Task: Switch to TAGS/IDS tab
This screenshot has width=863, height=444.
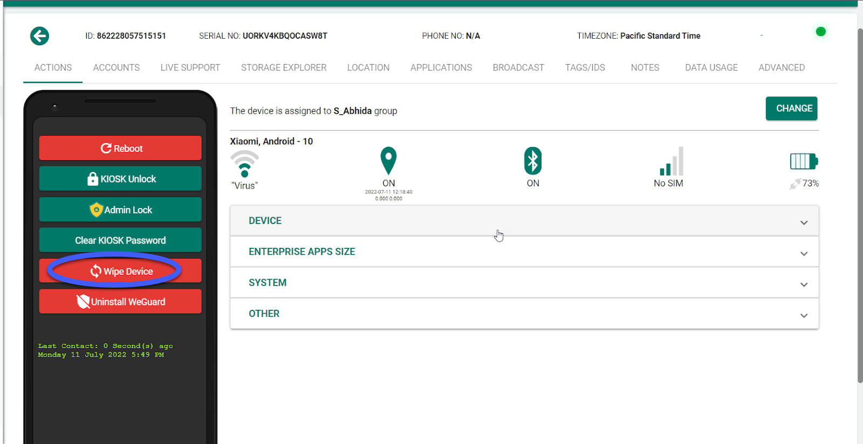Action: coord(585,67)
